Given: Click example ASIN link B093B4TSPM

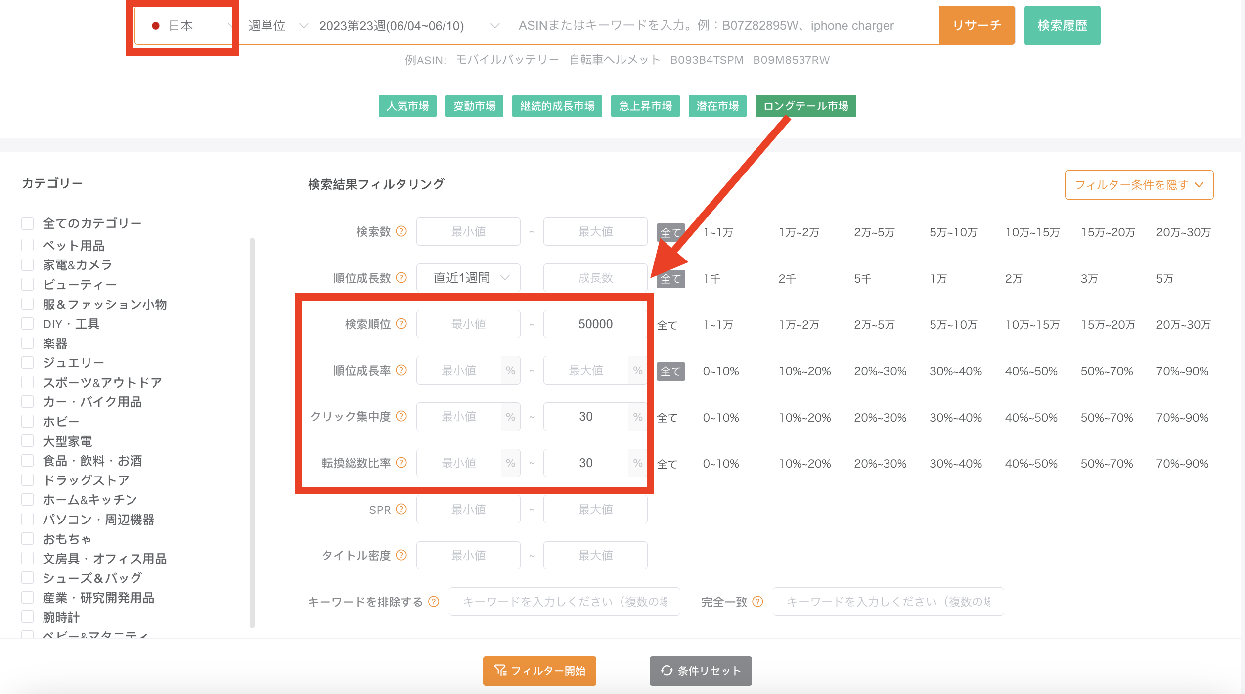Looking at the screenshot, I should coord(707,60).
